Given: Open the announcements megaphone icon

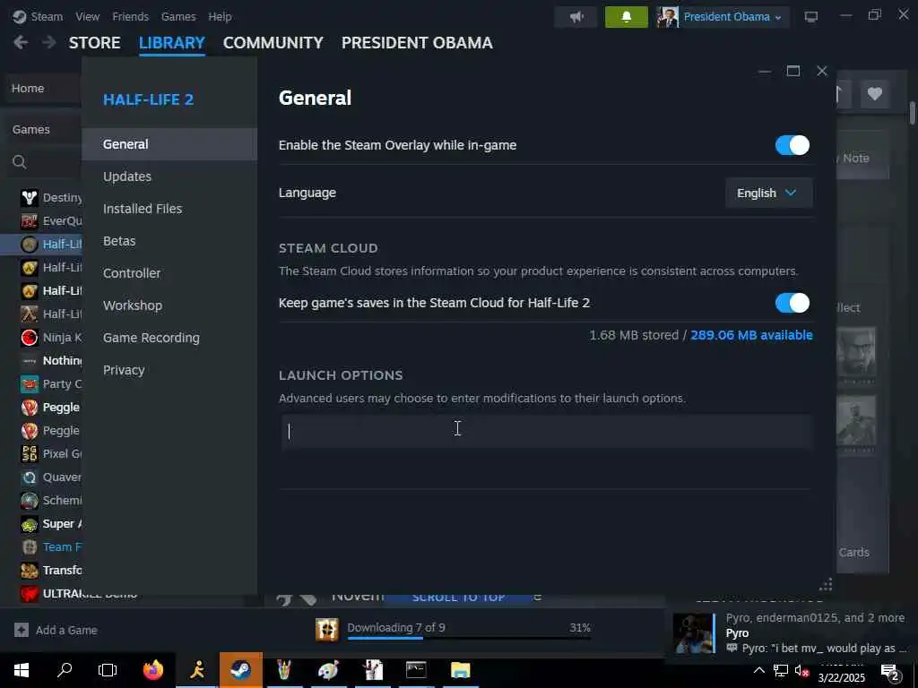Looking at the screenshot, I should click(576, 17).
